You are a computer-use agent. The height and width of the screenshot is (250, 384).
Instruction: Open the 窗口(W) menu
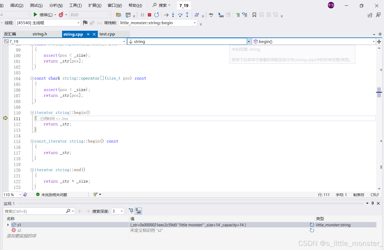click(x=115, y=5)
